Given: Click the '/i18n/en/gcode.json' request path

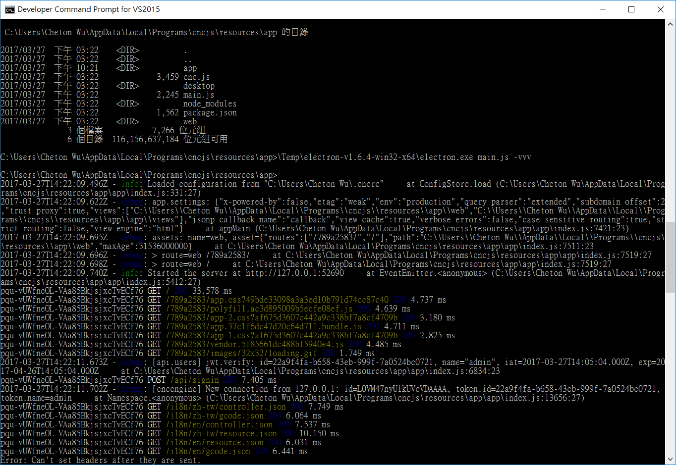Looking at the screenshot, I should (x=208, y=451).
